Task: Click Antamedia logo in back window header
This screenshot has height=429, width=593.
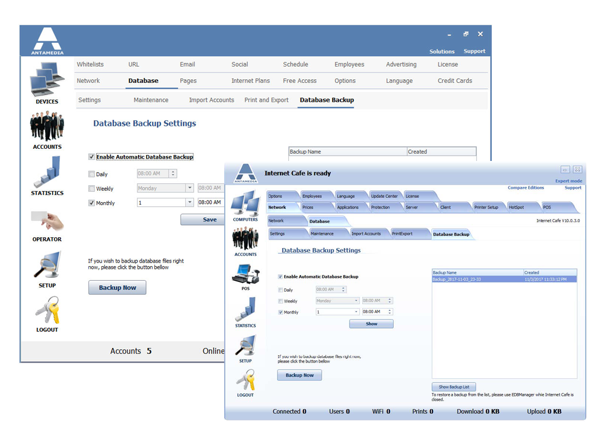Action: click(47, 41)
